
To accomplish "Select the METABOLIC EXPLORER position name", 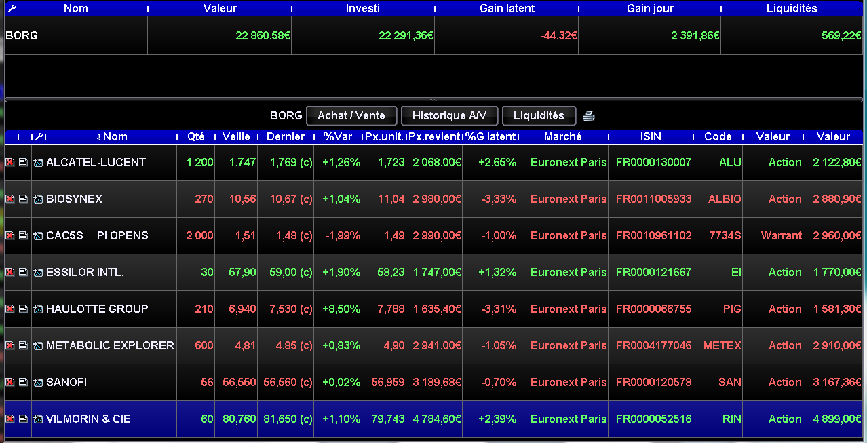I will tap(110, 346).
